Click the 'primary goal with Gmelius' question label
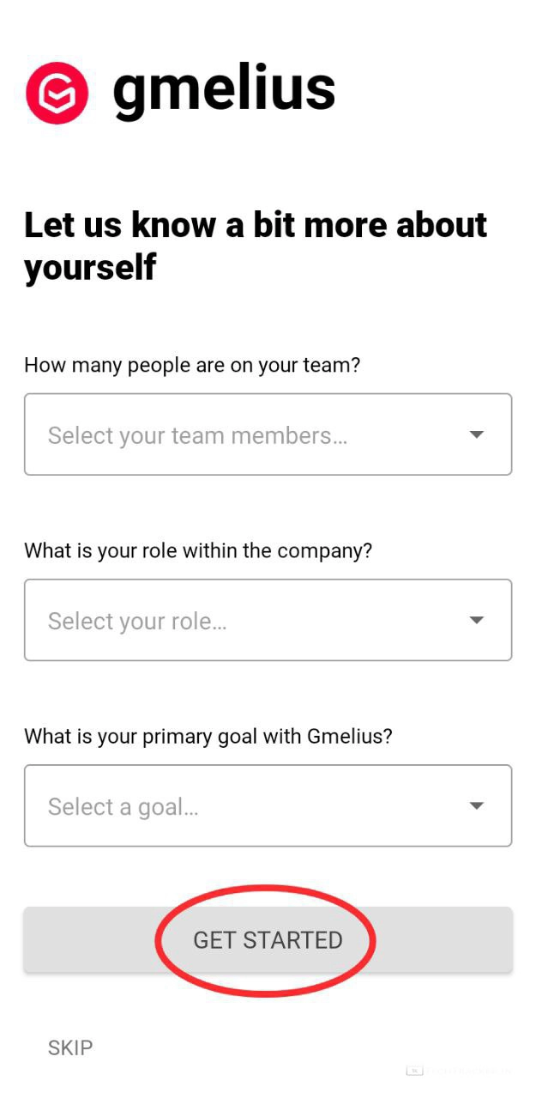Screen dimensions: 536x1099 click(208, 736)
